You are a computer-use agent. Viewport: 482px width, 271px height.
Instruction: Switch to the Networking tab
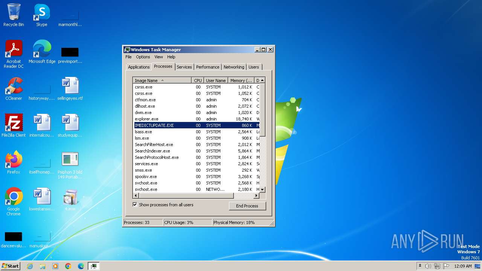234,67
